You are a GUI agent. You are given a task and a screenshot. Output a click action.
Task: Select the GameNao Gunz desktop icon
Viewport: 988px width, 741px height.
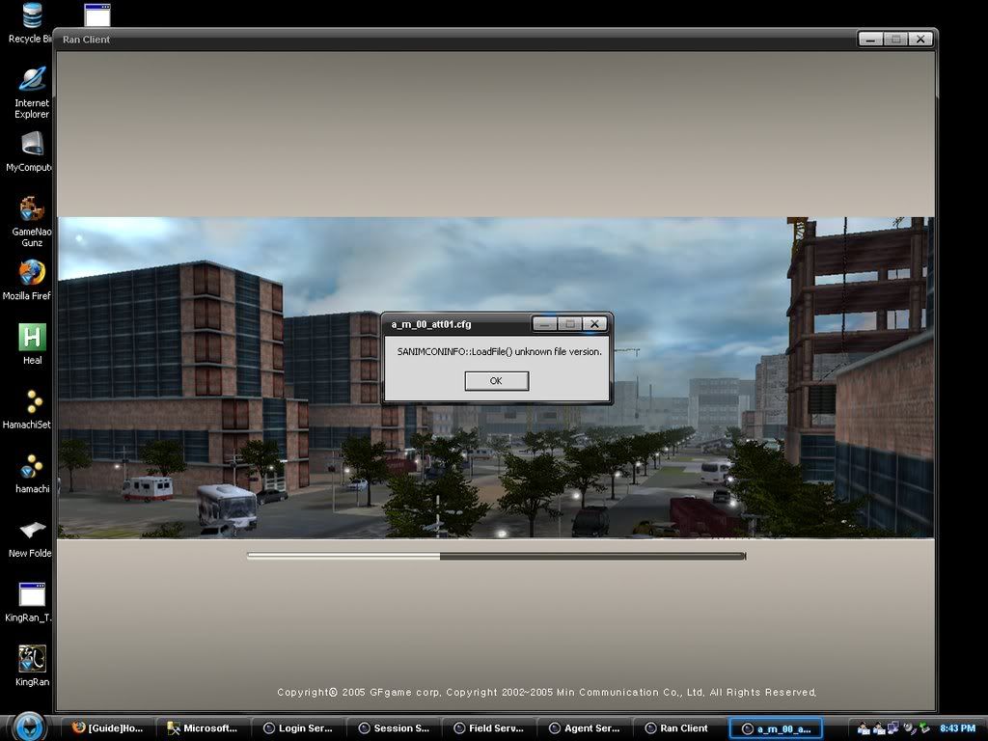(x=32, y=209)
